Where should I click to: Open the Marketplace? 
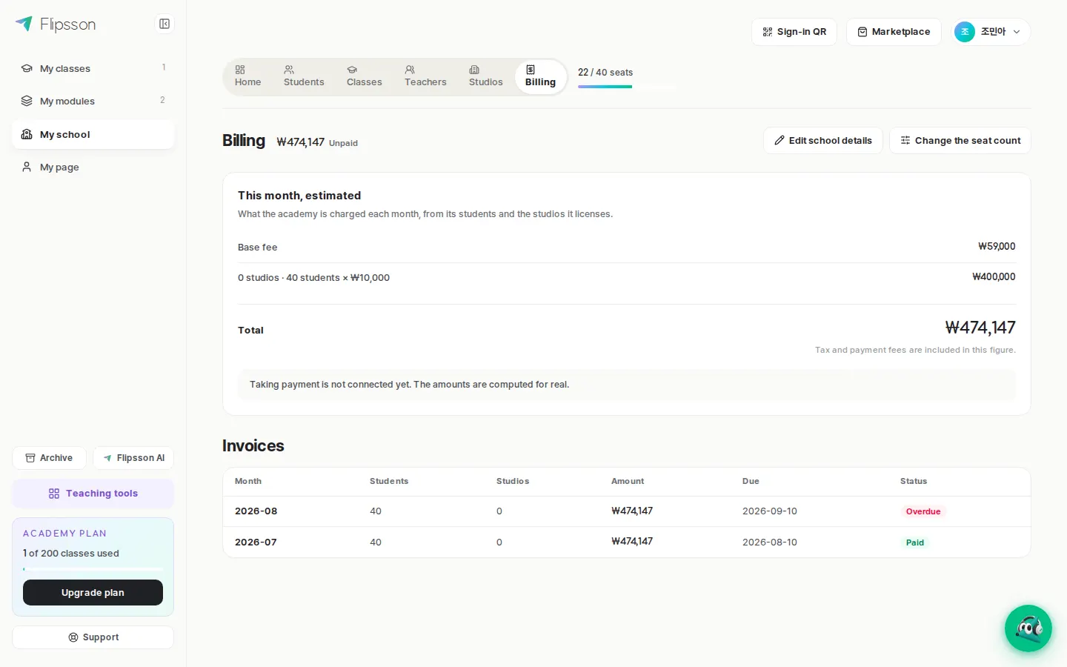894,32
